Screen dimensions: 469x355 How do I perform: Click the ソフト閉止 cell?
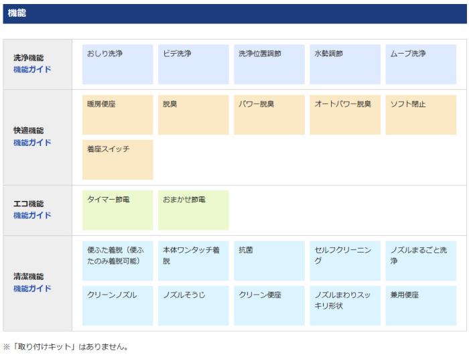click(421, 115)
